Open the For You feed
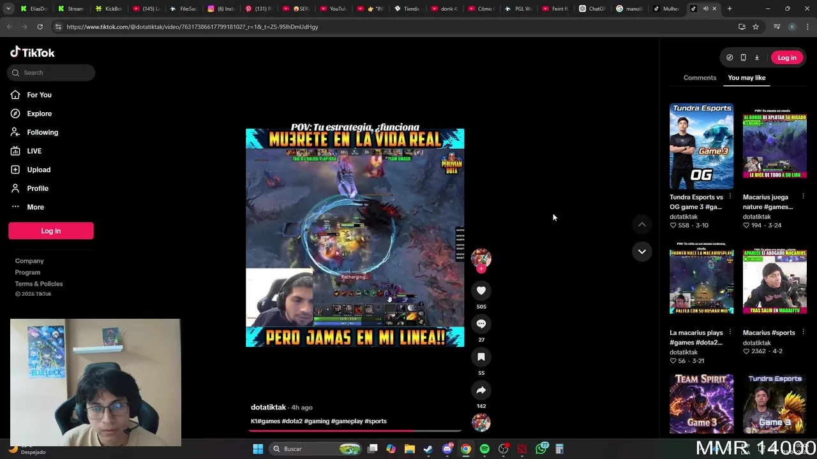 coord(39,95)
